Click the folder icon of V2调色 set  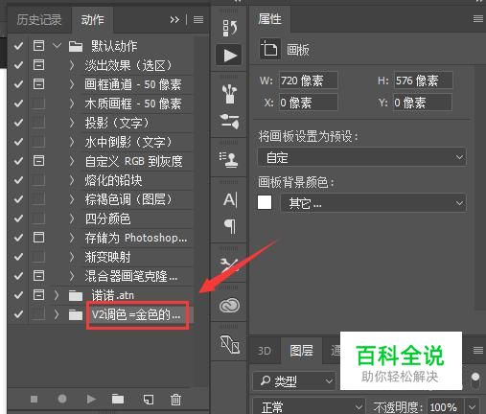coord(76,315)
